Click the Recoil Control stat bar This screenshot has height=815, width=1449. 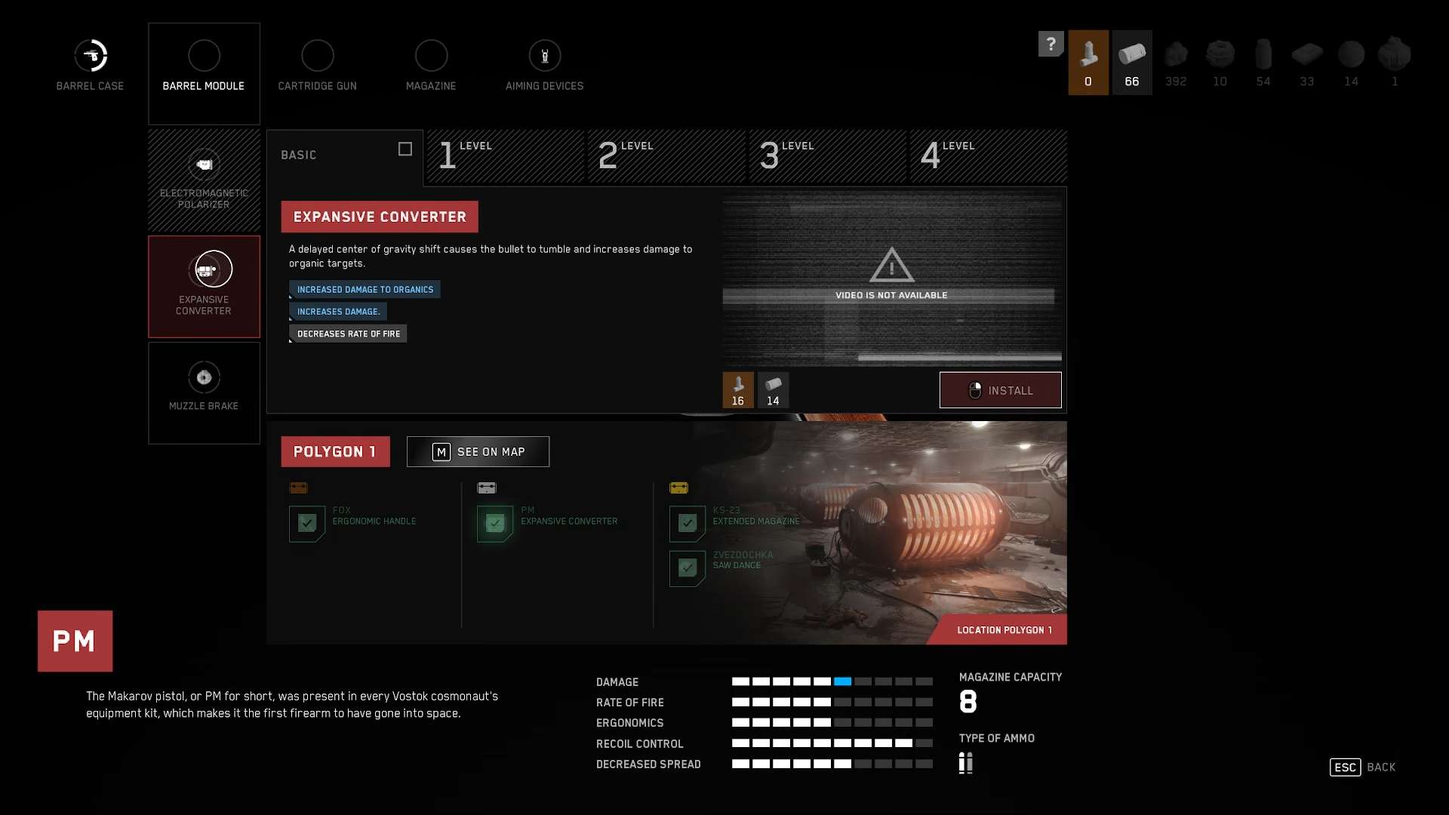(x=832, y=743)
